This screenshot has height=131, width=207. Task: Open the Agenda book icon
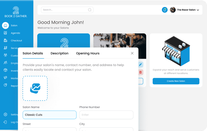point(6,33)
